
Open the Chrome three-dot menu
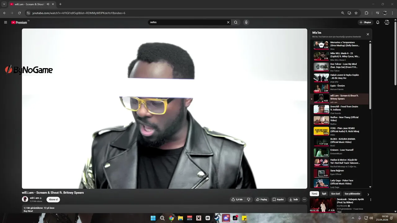(x=392, y=13)
